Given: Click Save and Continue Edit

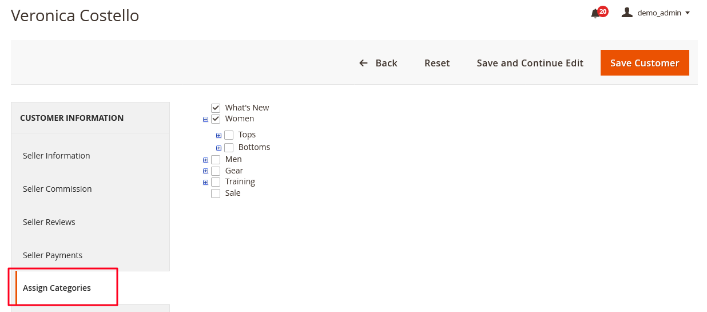Looking at the screenshot, I should click(530, 63).
